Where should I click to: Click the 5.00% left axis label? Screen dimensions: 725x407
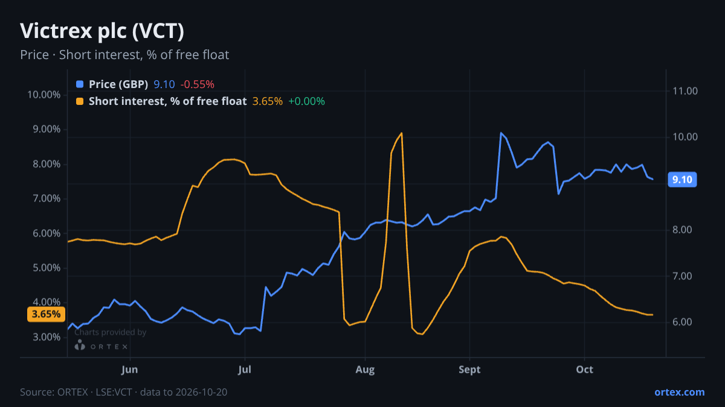[x=47, y=268]
